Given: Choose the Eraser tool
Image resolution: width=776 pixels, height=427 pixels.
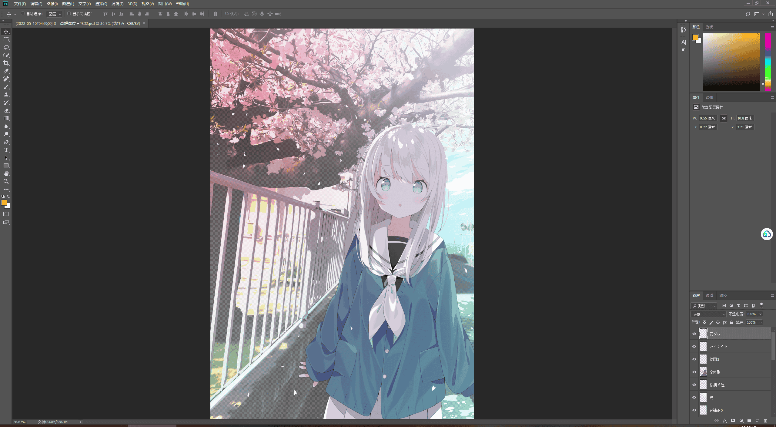Looking at the screenshot, I should [x=6, y=110].
